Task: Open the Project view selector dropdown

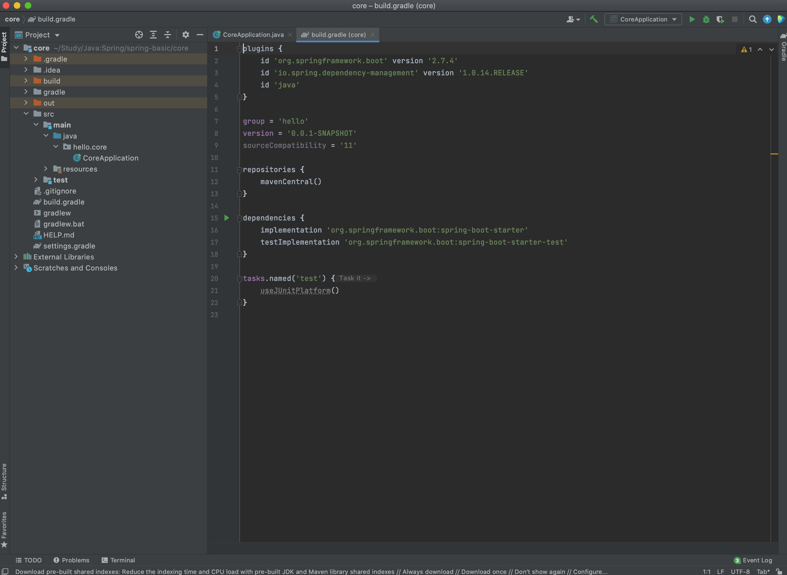Action: coord(38,35)
